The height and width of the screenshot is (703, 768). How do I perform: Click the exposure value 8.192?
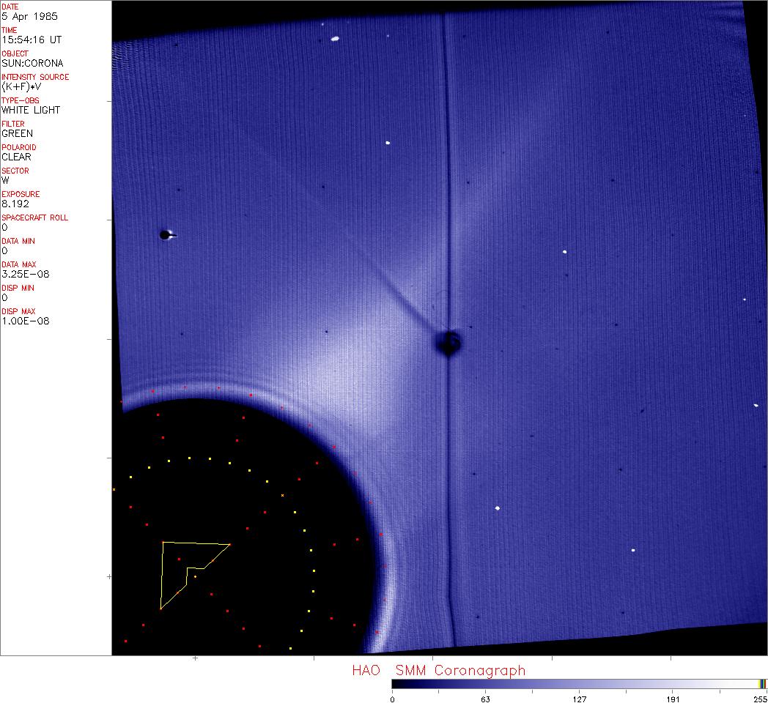point(15,204)
